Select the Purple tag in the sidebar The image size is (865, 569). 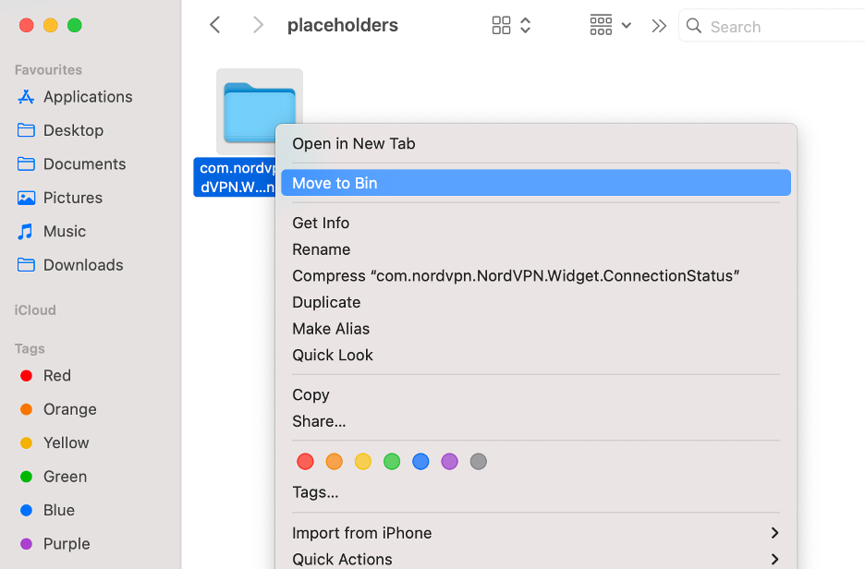point(65,544)
